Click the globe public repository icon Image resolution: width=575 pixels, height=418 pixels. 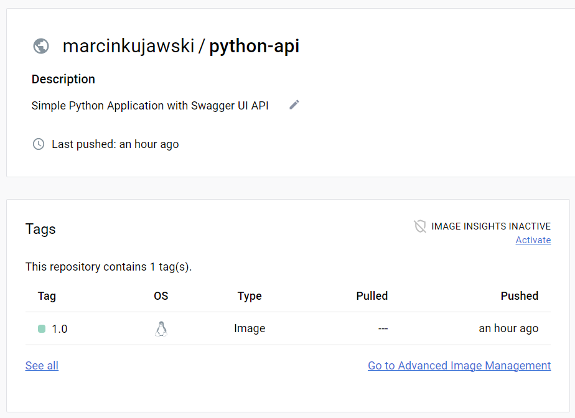click(x=41, y=46)
